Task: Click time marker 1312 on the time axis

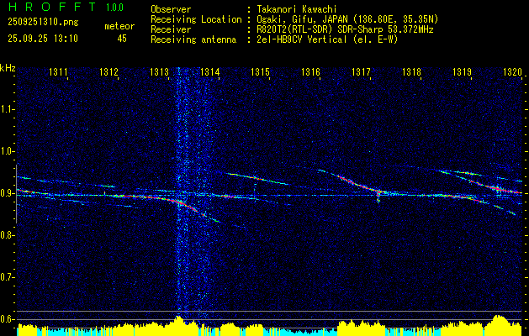Action: click(x=109, y=71)
